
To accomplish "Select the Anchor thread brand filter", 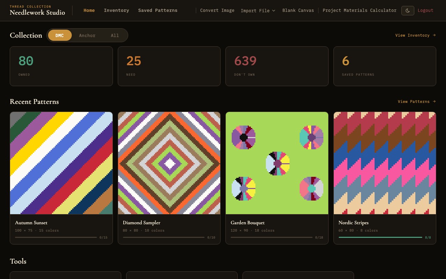I will [87, 35].
